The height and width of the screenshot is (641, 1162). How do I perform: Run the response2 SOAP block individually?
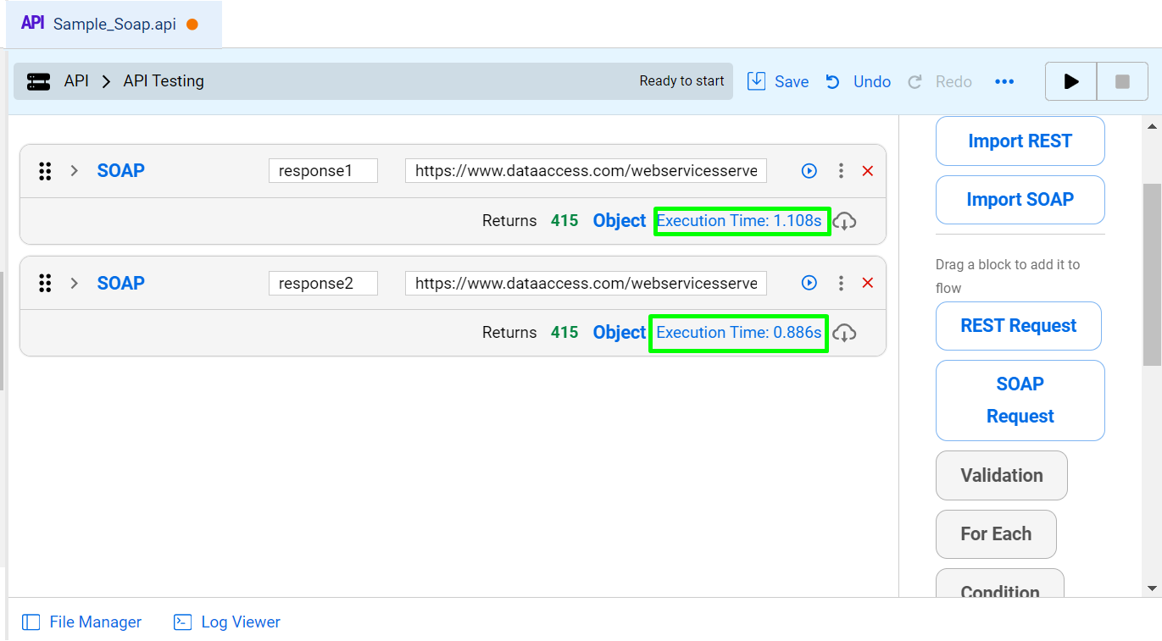[x=809, y=283]
